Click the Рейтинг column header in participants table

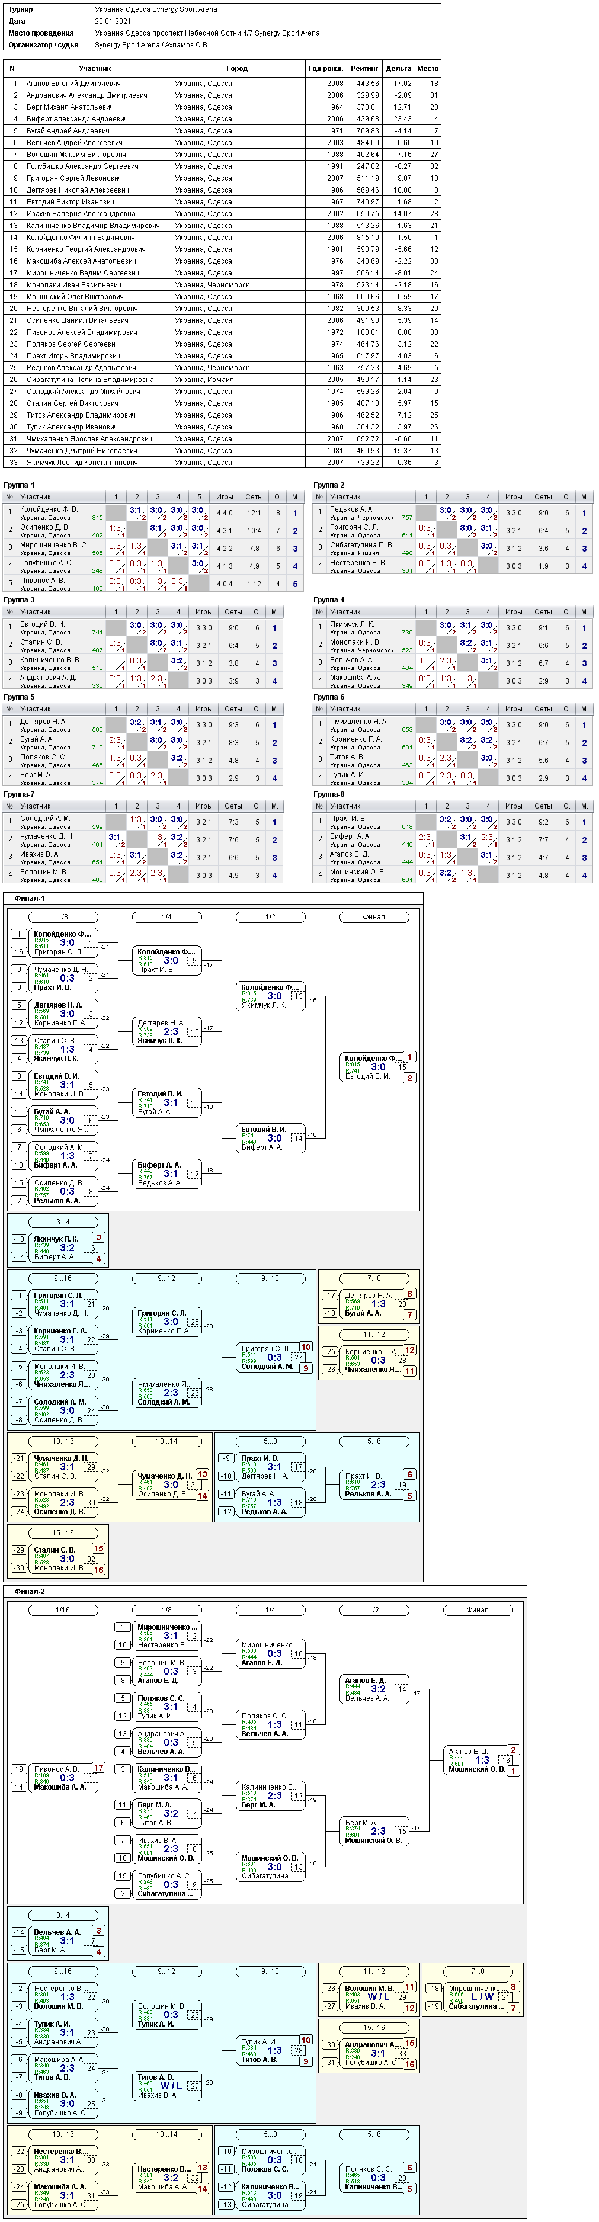point(363,68)
